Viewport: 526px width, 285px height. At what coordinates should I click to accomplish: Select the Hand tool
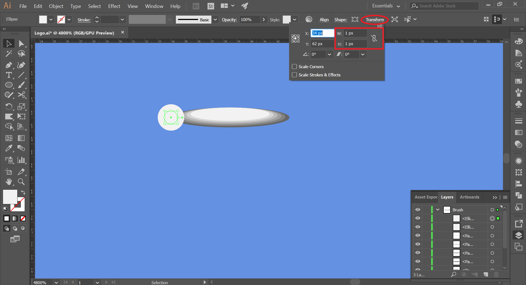pos(9,182)
